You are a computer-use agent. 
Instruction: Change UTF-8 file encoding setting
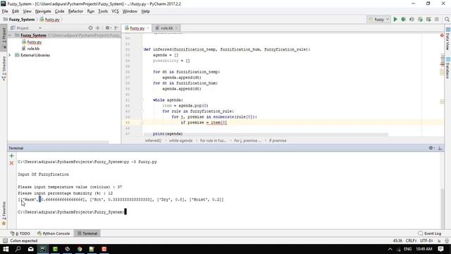click(426, 241)
